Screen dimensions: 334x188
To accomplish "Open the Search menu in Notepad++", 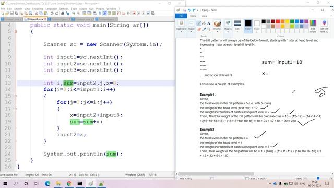I will click(x=18, y=9).
